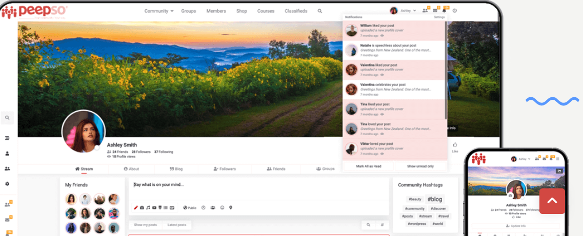The image size is (583, 236).
Task: Toggle read eye on Tina liked notification
Action: coord(382,114)
